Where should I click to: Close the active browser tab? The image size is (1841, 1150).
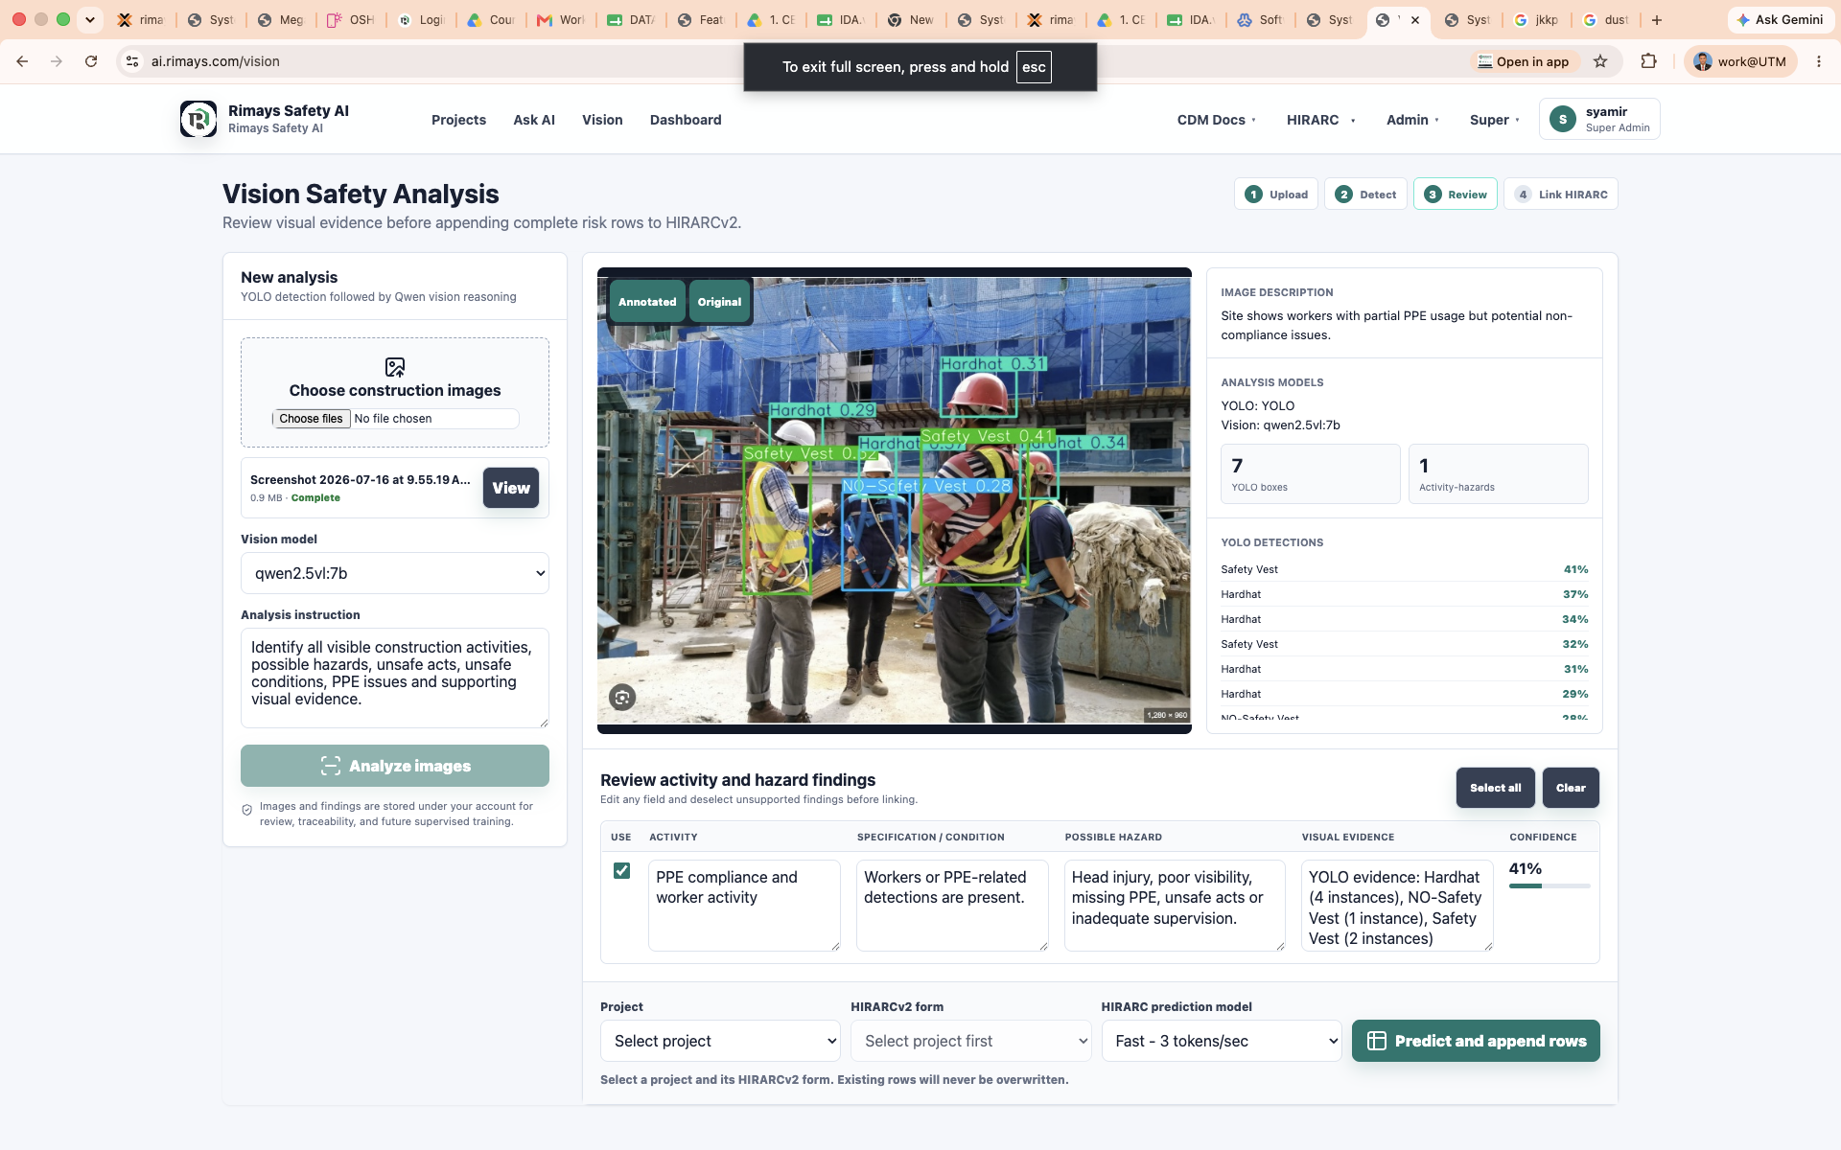tap(1415, 19)
